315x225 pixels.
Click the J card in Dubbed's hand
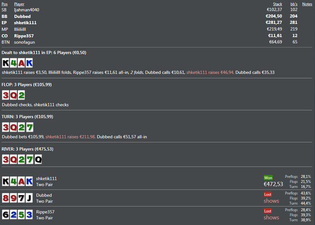click(x=29, y=198)
